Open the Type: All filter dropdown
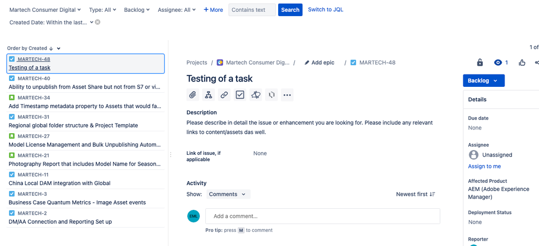539x246 pixels. (103, 10)
